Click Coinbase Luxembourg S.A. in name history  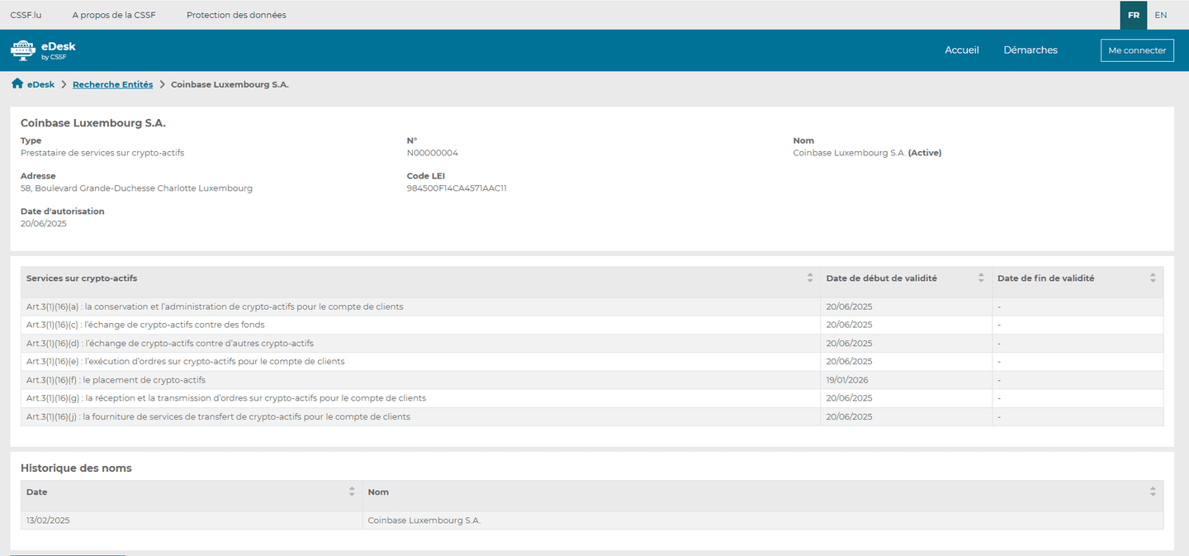click(x=424, y=520)
